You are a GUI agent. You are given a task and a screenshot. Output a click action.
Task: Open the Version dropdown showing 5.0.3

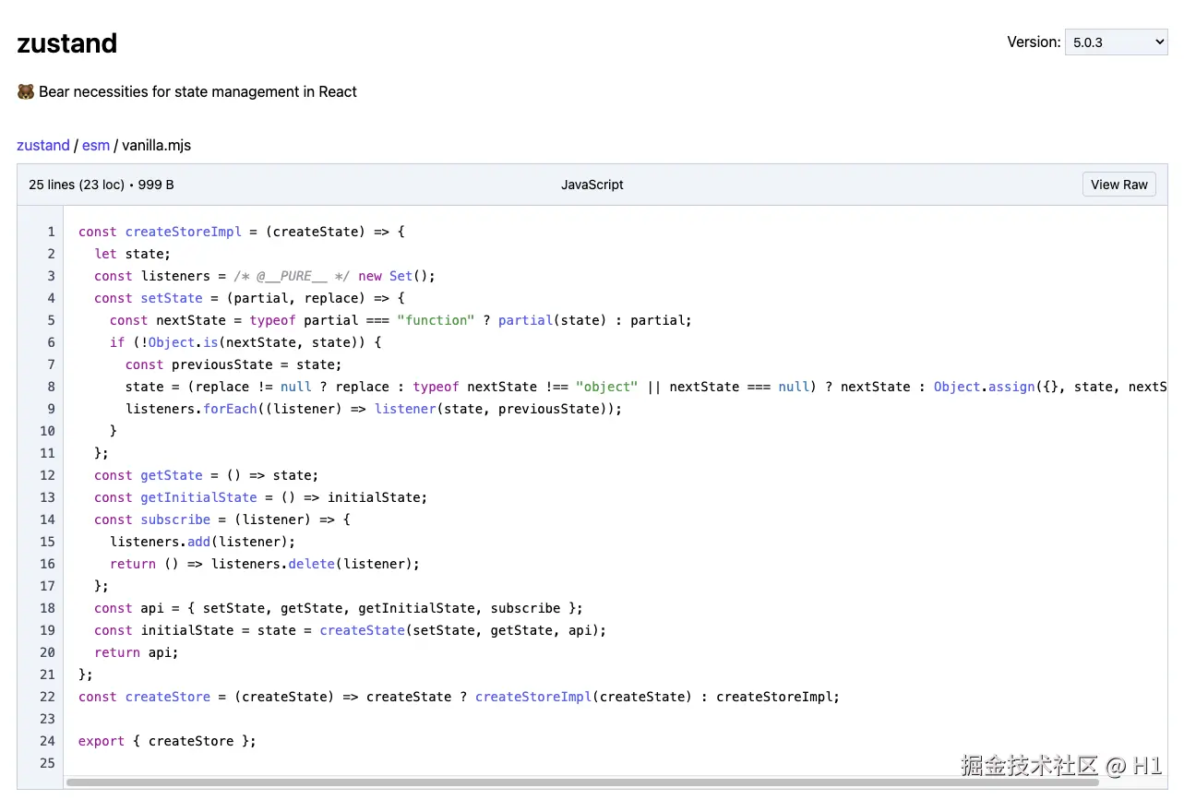1116,42
